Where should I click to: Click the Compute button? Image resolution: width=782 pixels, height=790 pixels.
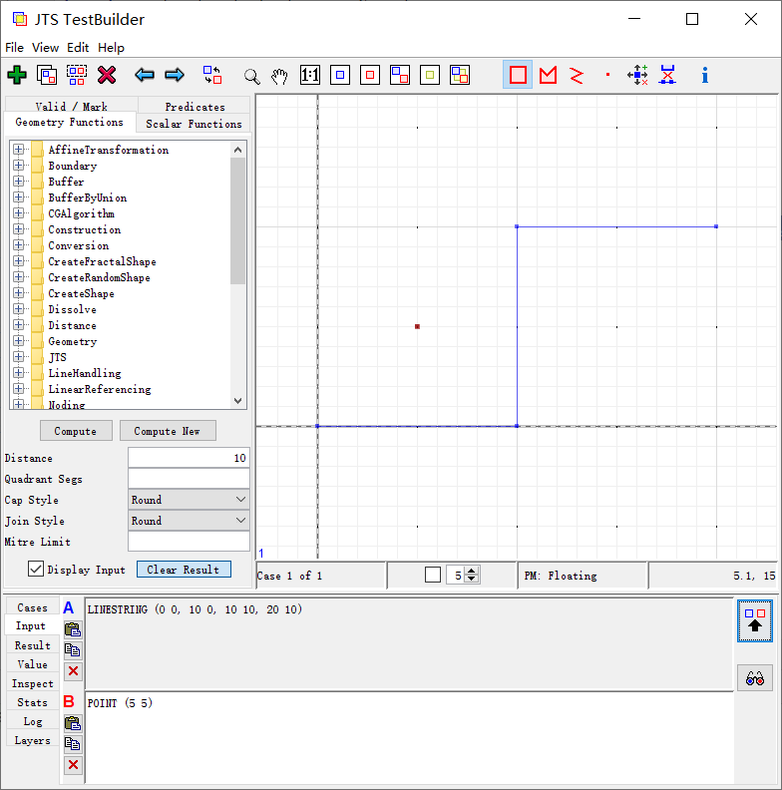[76, 431]
